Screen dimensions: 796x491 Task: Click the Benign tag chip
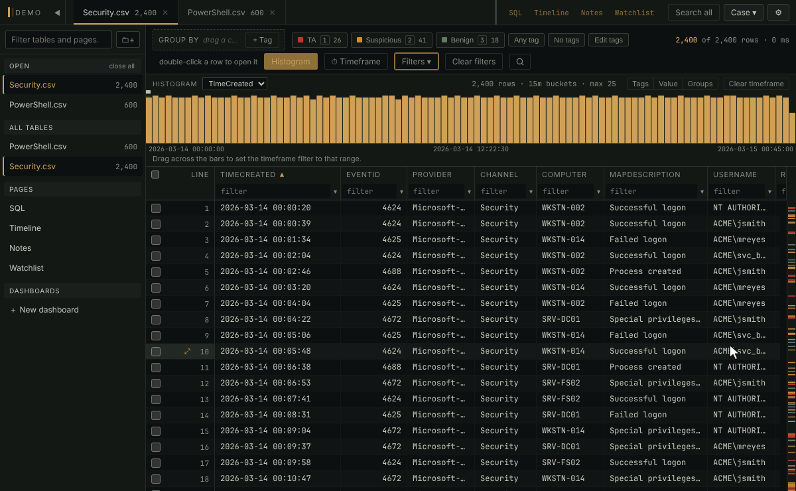[x=470, y=40]
